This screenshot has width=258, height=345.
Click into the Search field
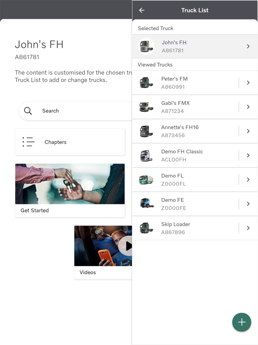tap(75, 111)
